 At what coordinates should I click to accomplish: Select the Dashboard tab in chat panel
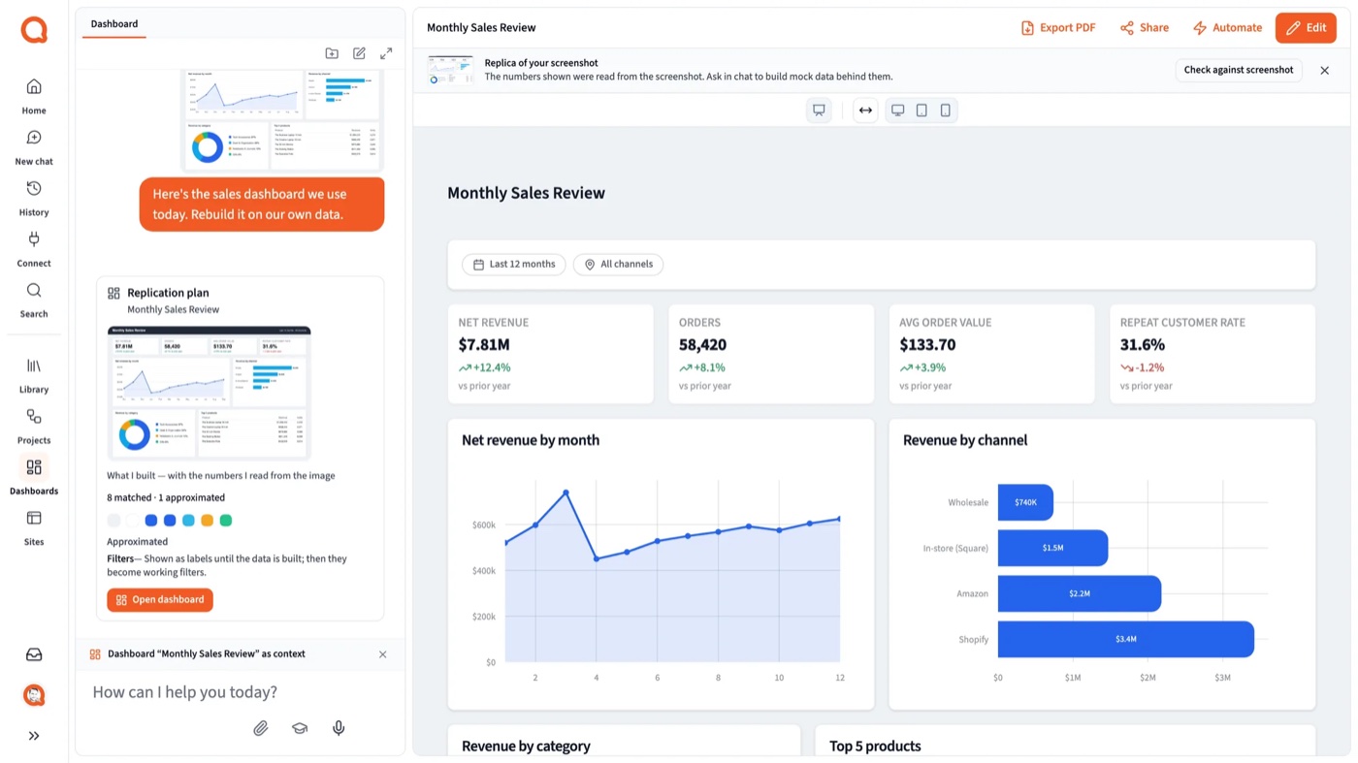click(114, 24)
